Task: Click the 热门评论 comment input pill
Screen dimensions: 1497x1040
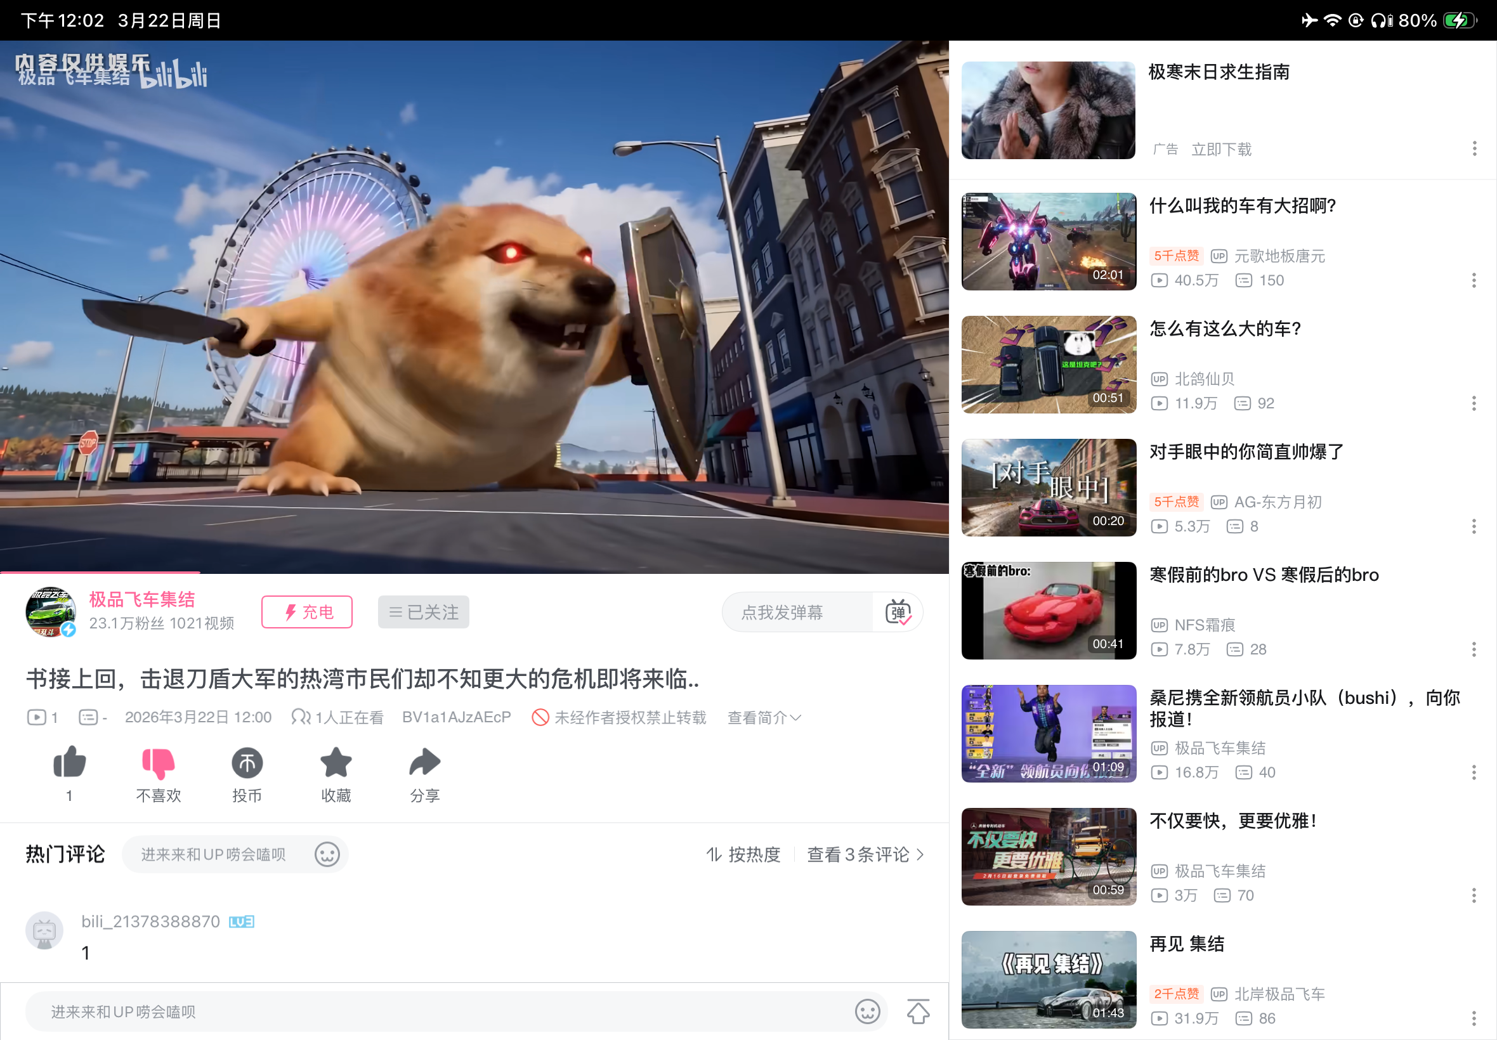Action: coord(235,854)
